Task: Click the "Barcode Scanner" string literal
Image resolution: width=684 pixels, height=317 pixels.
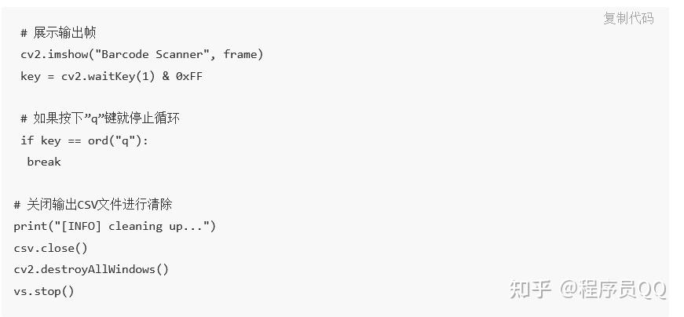Action: tap(154, 54)
